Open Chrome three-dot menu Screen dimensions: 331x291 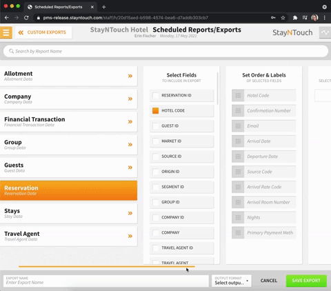324,18
